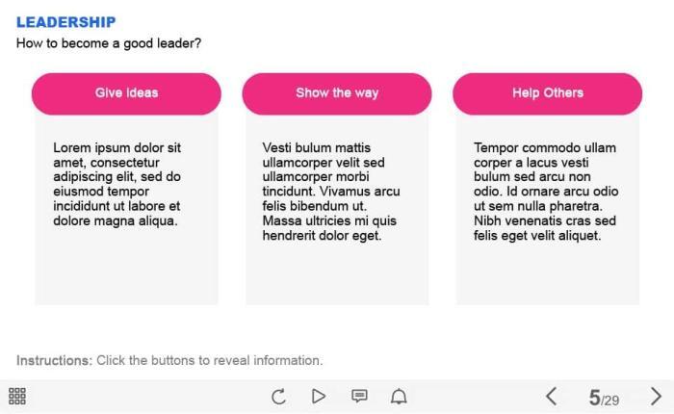Advance to next slide with right arrow
Image resolution: width=674 pixels, height=414 pixels.
[656, 396]
